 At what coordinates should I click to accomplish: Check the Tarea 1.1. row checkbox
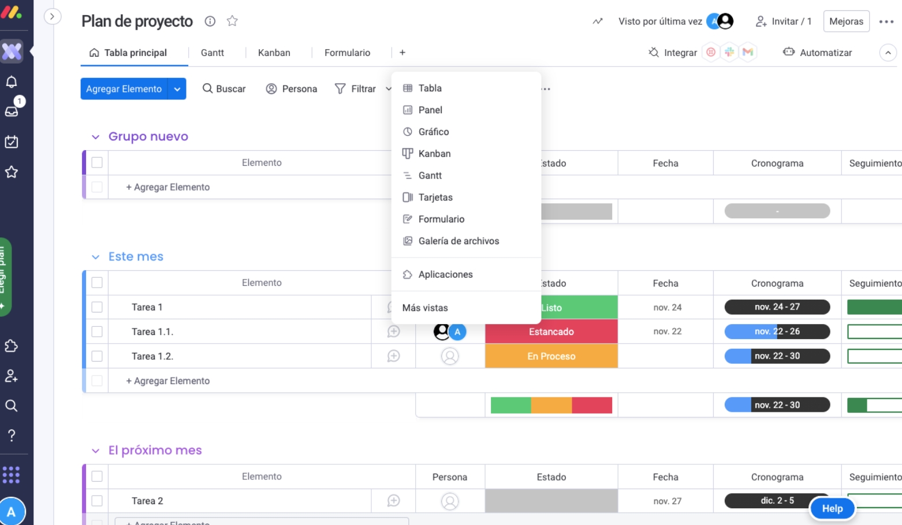tap(97, 332)
